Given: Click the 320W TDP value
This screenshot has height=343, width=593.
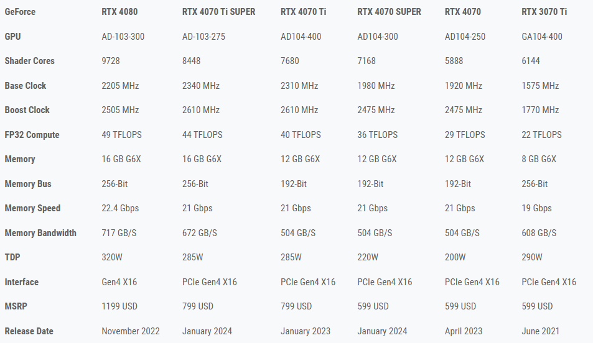Looking at the screenshot, I should click(112, 257).
